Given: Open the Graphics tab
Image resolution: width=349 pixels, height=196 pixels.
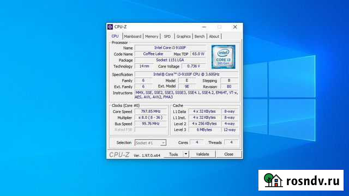Looking at the screenshot, I should tap(183, 36).
